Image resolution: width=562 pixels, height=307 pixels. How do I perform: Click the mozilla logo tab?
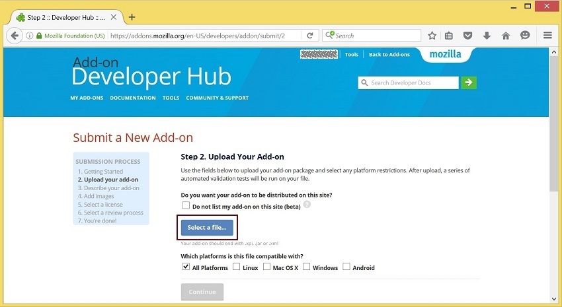tap(445, 54)
